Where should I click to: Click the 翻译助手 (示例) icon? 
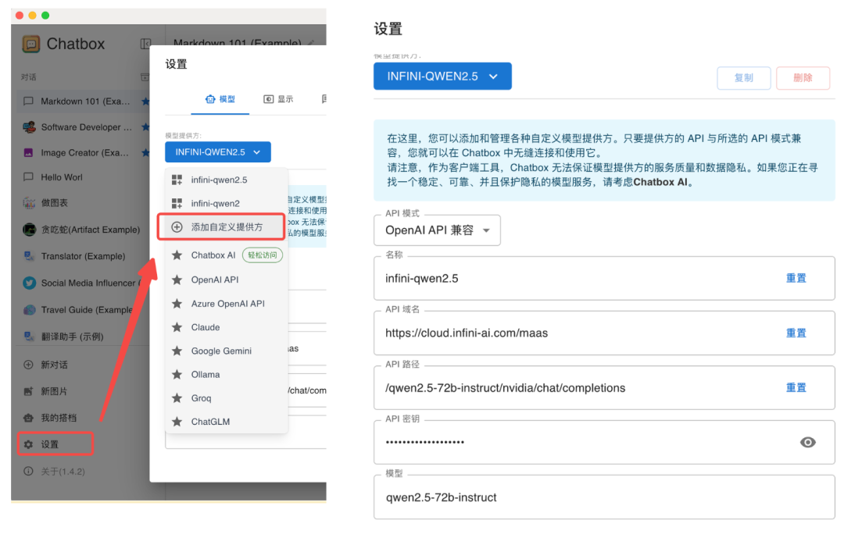click(29, 337)
